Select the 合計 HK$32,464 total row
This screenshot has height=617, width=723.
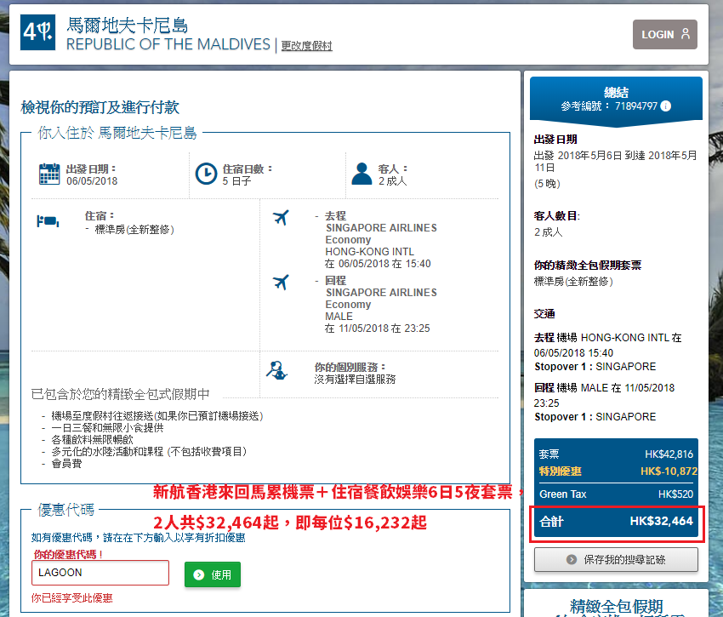tap(616, 522)
